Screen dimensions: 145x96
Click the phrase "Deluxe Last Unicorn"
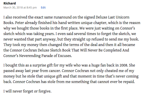[112, 17]
